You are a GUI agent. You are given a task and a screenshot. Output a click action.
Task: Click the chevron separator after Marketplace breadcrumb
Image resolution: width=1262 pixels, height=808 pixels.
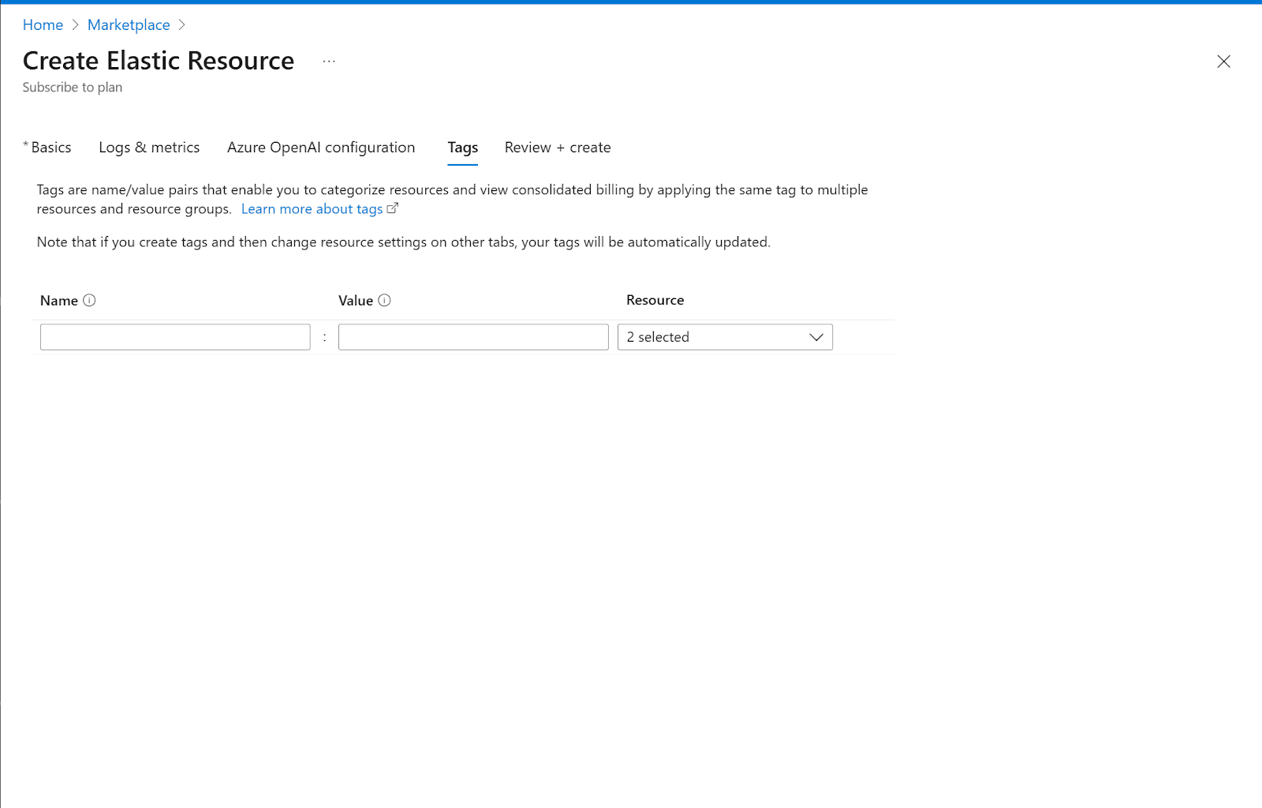click(x=181, y=24)
